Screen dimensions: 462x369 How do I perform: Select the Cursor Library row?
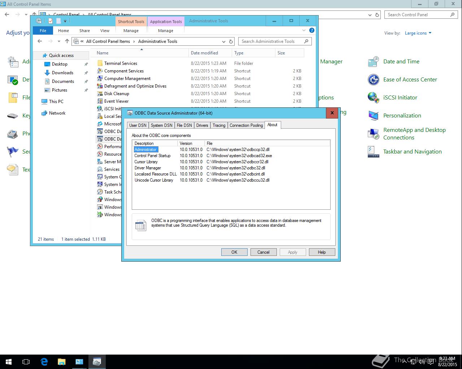coord(231,162)
